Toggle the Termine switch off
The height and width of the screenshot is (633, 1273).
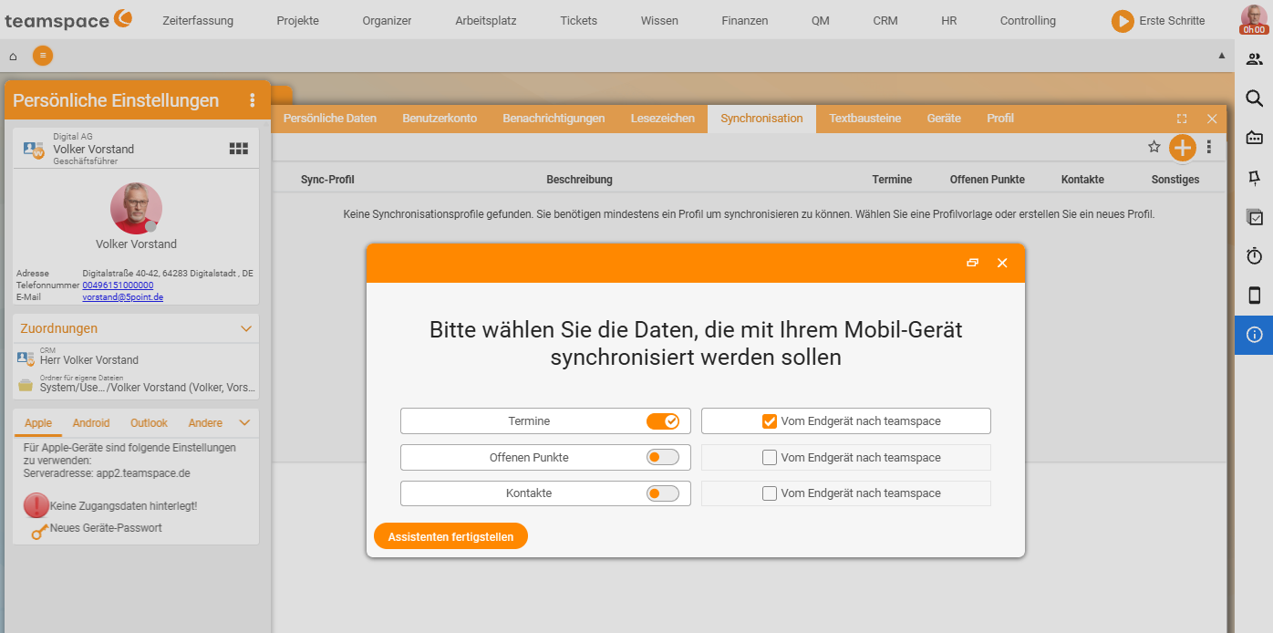[x=663, y=421]
